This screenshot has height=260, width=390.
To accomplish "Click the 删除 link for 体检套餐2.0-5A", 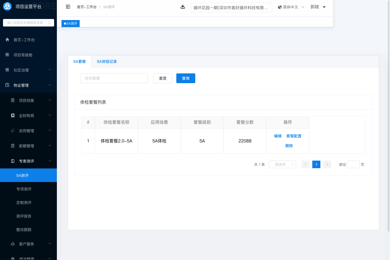I will (x=289, y=146).
